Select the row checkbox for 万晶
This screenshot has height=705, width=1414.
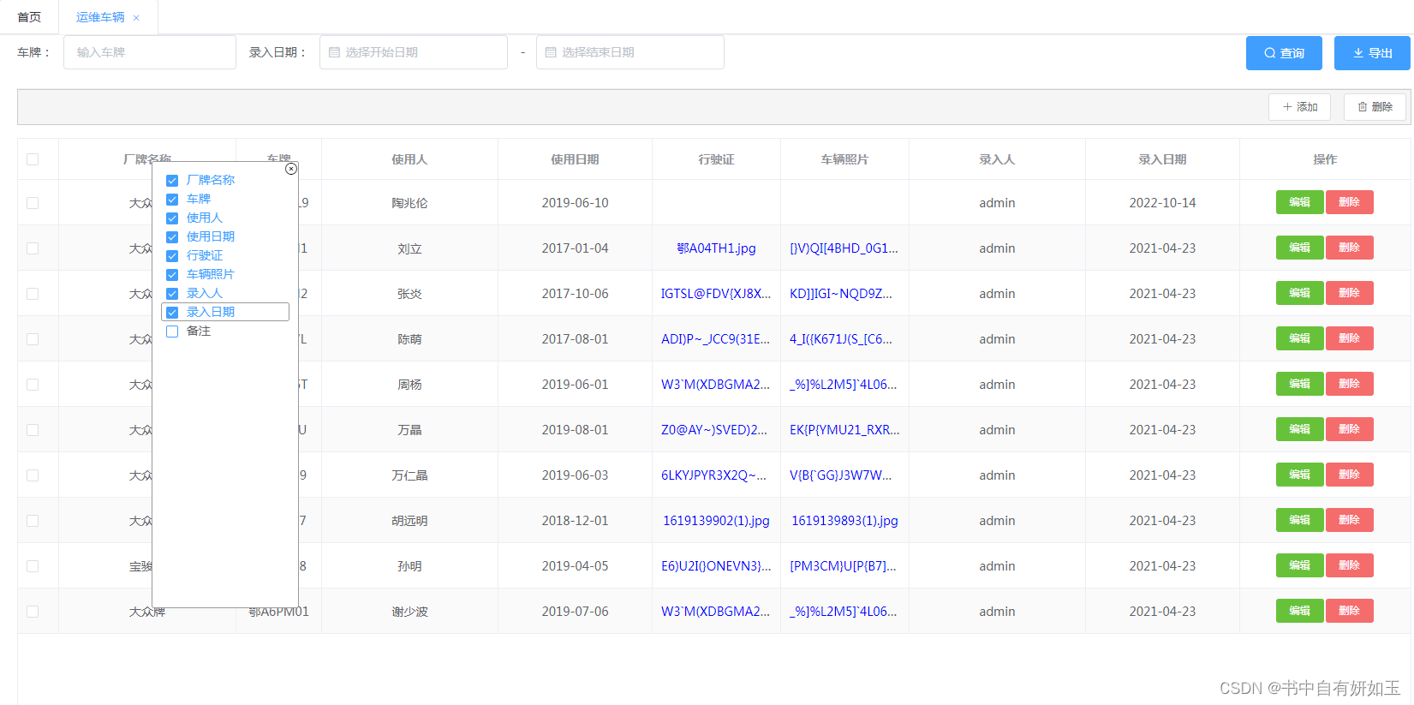click(33, 430)
